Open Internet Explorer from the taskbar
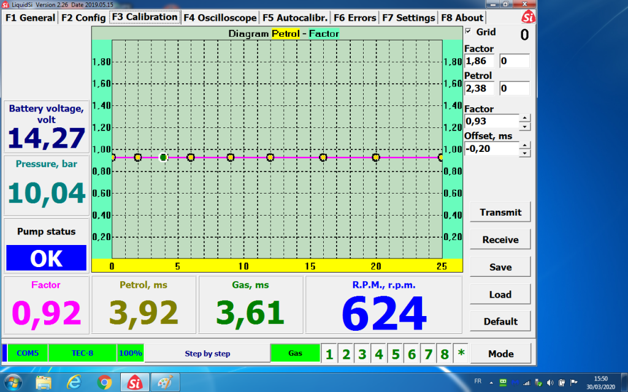The height and width of the screenshot is (392, 628). pyautogui.click(x=75, y=382)
